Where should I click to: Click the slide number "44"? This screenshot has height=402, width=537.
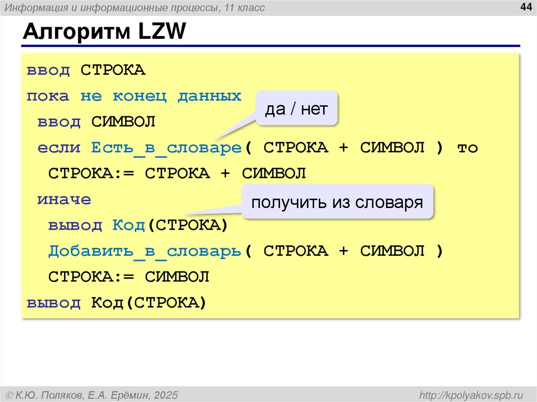pos(525,8)
